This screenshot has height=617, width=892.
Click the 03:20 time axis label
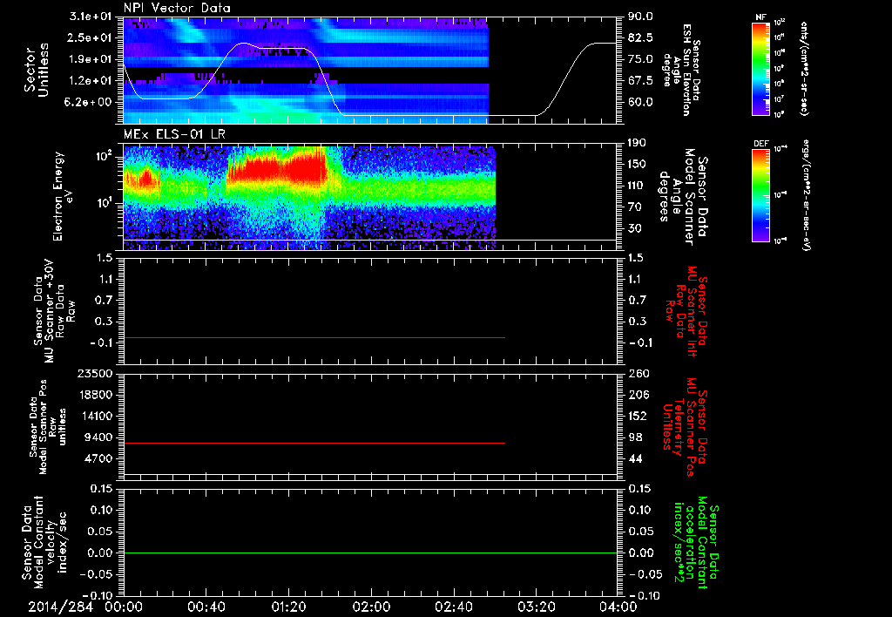(x=536, y=607)
